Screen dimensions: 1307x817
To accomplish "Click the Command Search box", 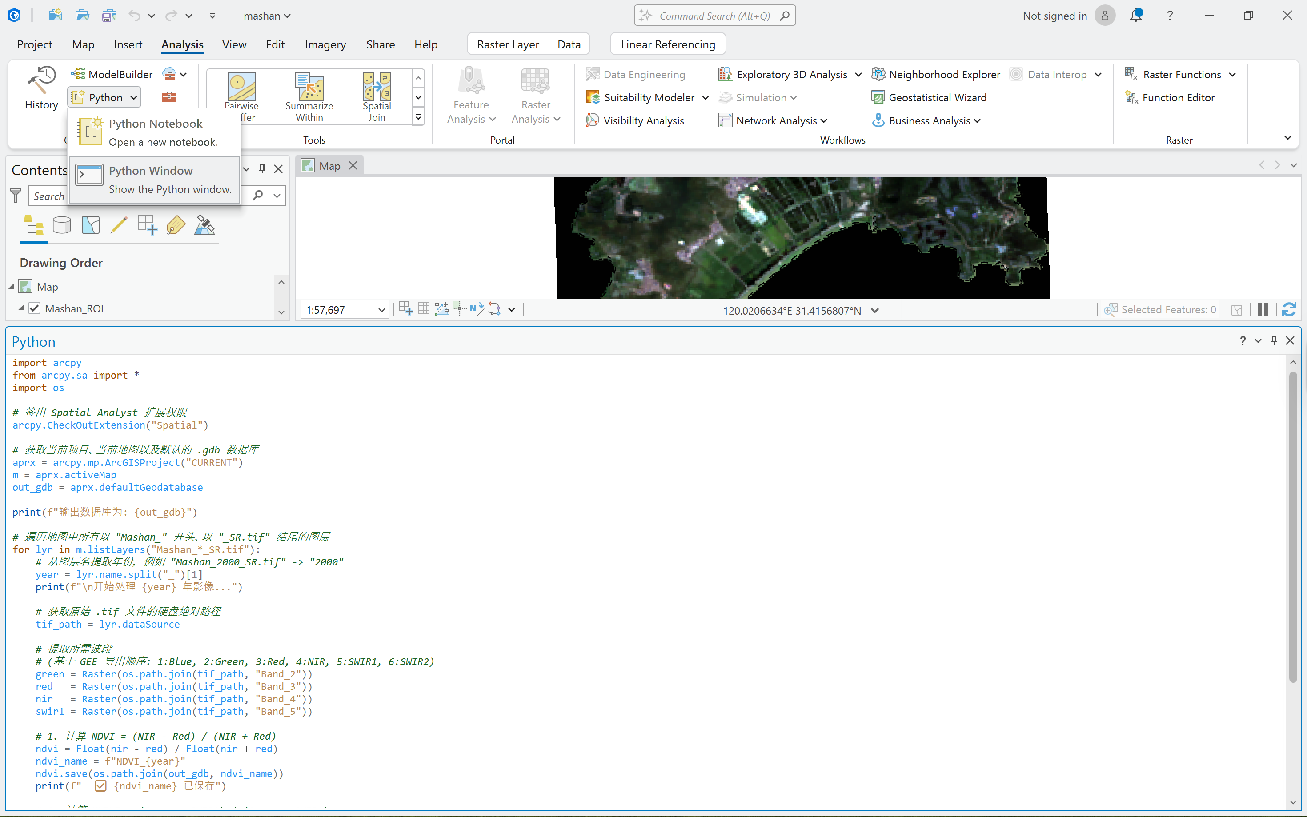I will coord(714,16).
